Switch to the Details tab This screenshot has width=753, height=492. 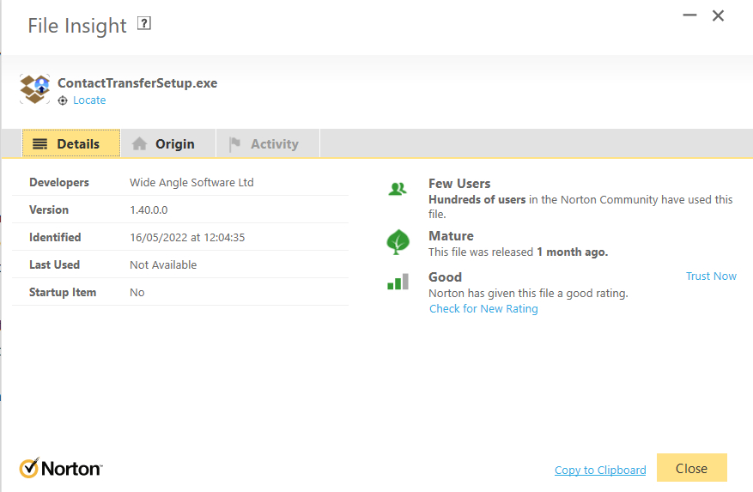[x=71, y=143]
